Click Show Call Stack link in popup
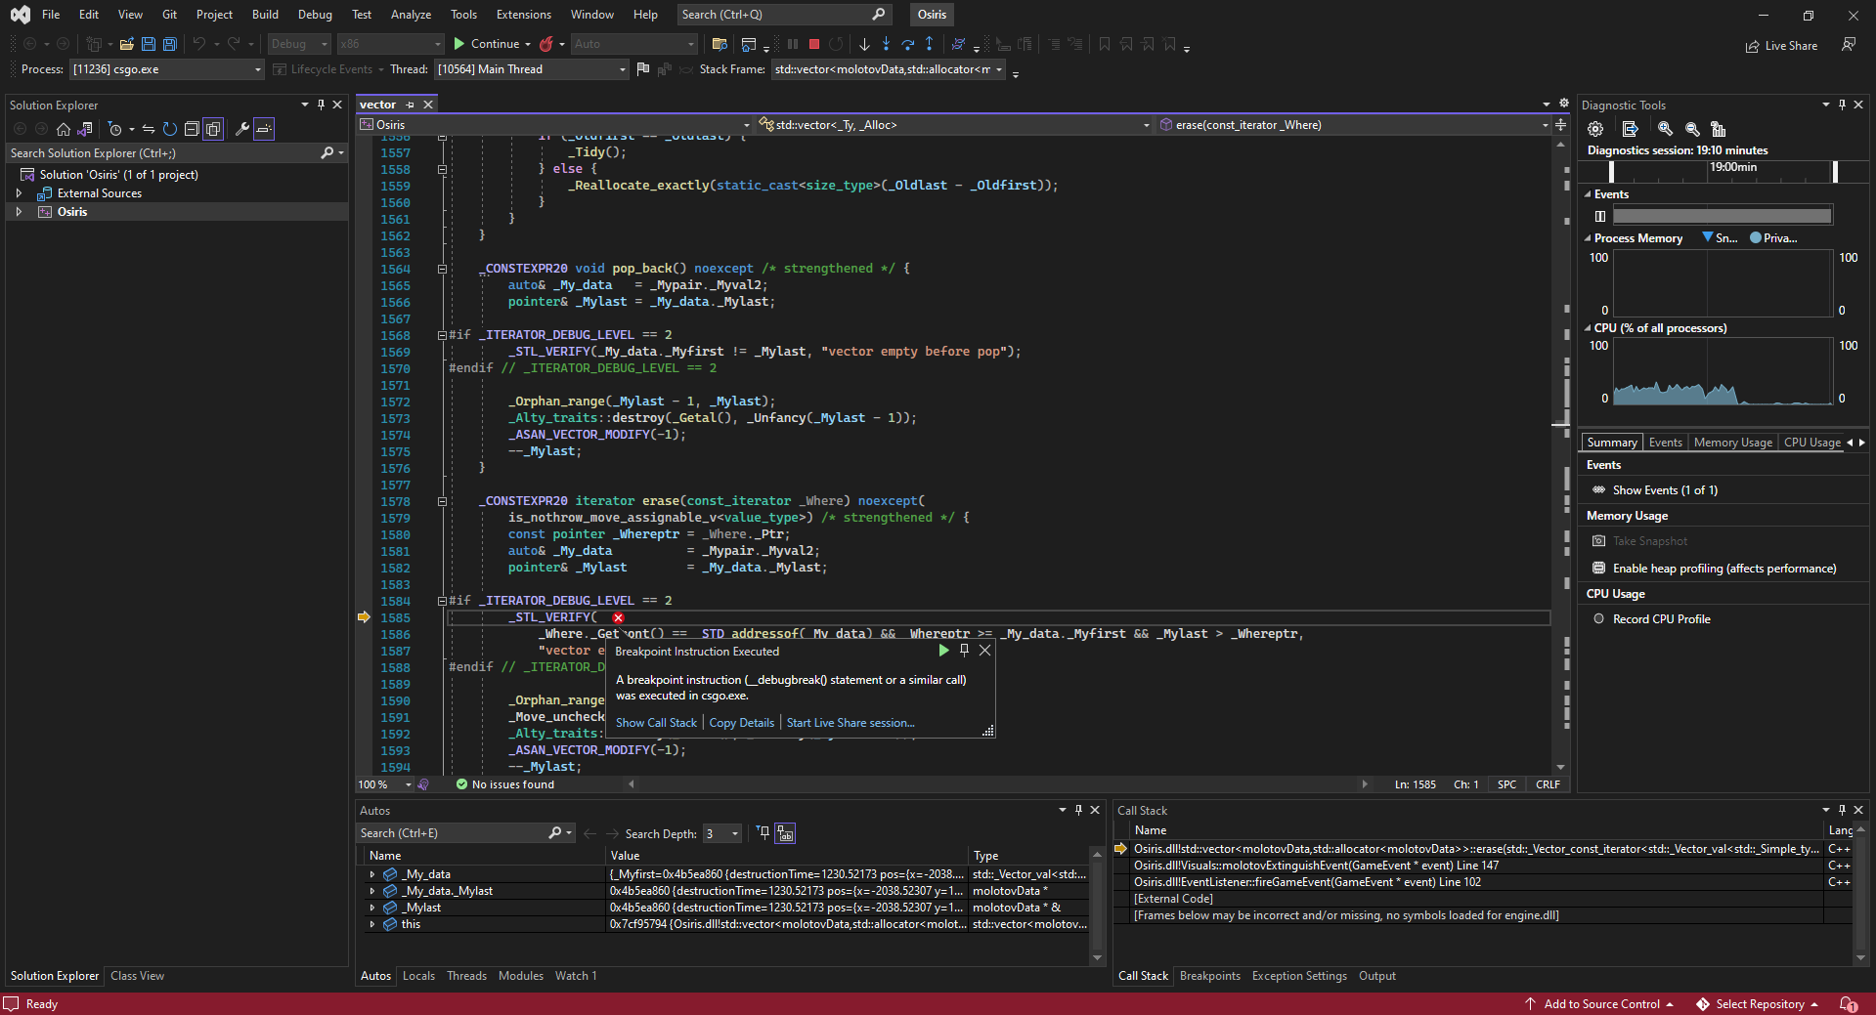This screenshot has width=1876, height=1015. tap(656, 723)
